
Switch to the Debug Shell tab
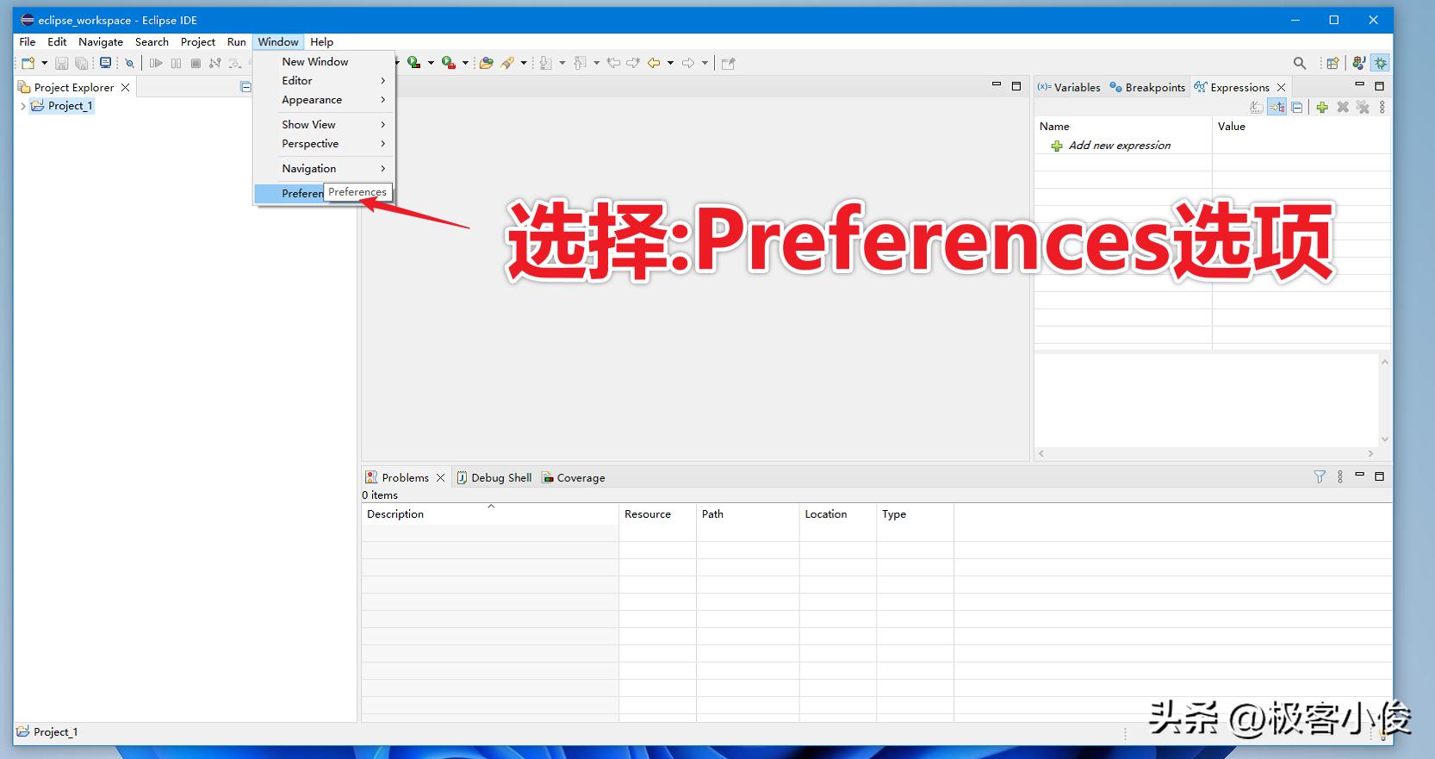pos(494,477)
